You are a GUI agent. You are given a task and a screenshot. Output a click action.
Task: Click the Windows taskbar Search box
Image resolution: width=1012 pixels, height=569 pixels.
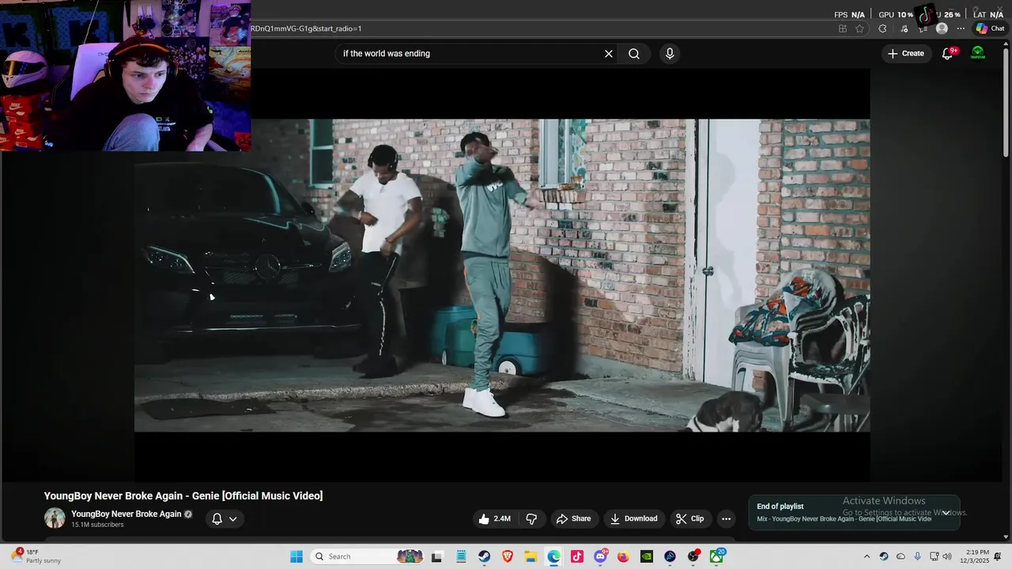tap(367, 556)
